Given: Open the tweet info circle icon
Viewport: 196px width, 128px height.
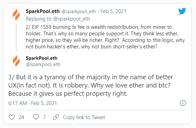Looking at the screenshot, I should pyautogui.click(x=183, y=103).
